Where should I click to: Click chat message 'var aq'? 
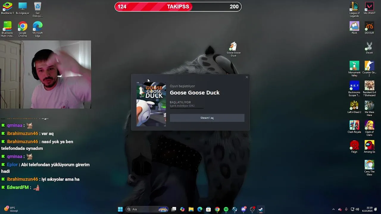coord(47,134)
